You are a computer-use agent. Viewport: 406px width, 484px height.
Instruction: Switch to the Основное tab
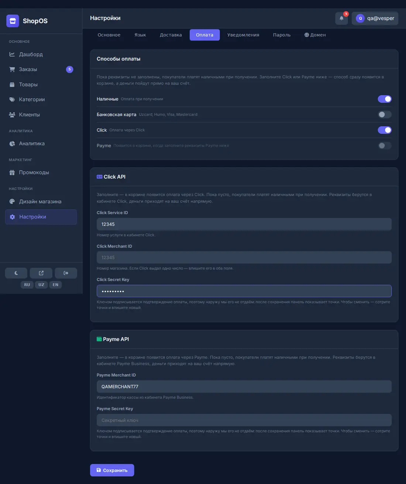(x=109, y=35)
